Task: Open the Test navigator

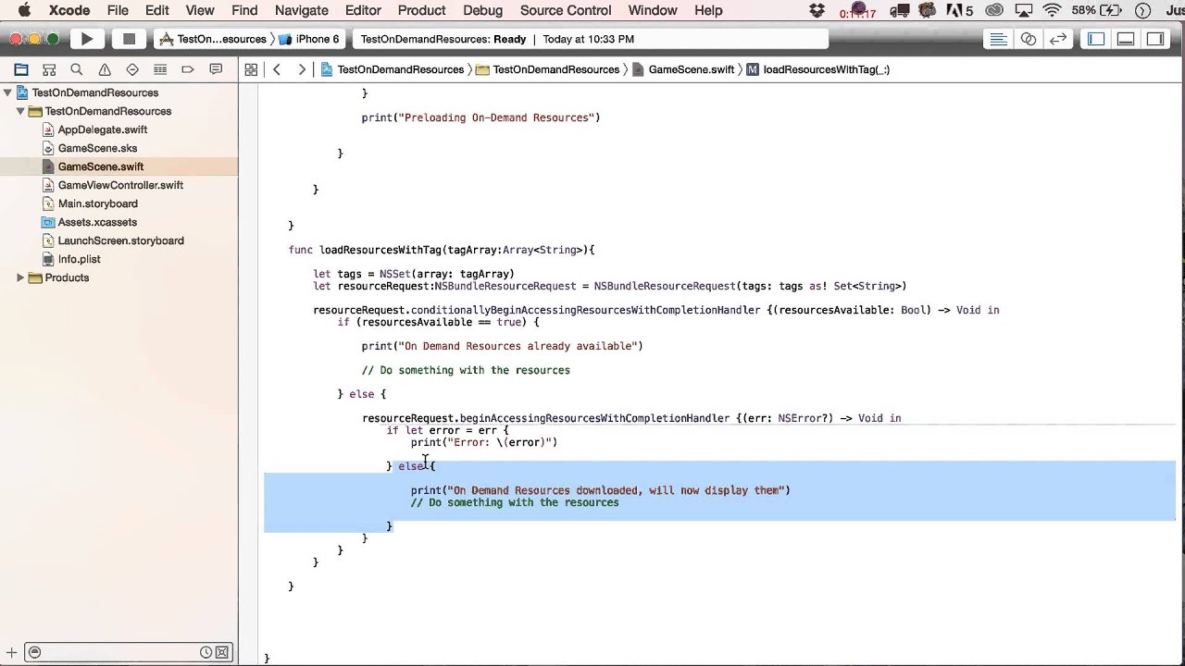Action: pyautogui.click(x=132, y=69)
